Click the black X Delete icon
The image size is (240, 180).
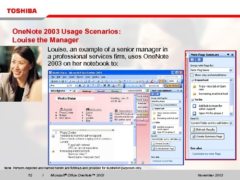165,81
